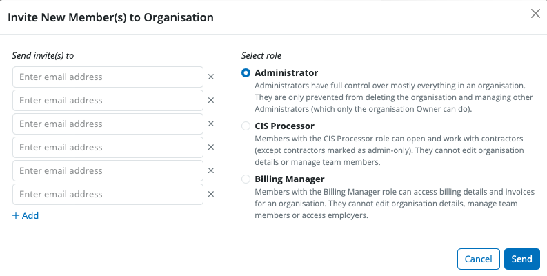Click into the fourth email address field
The height and width of the screenshot is (276, 547).
108,148
